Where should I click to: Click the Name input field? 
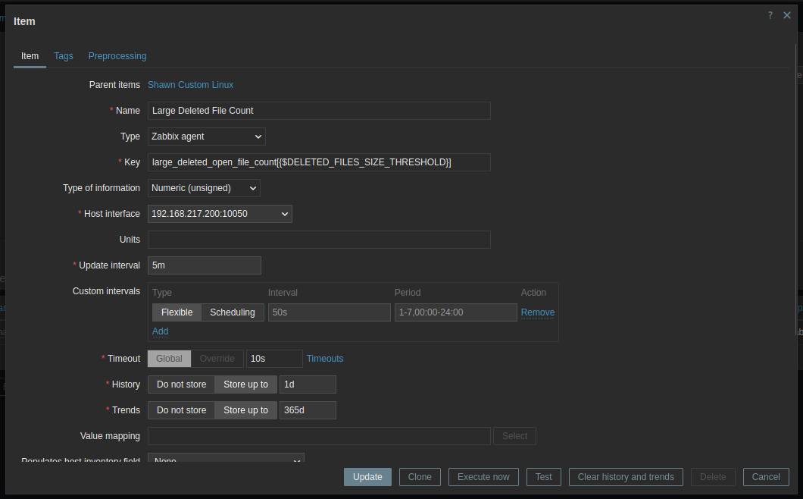(x=319, y=111)
